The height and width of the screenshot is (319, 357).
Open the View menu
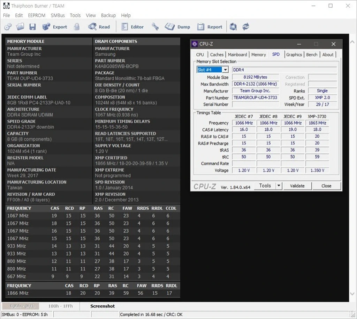coord(91,15)
